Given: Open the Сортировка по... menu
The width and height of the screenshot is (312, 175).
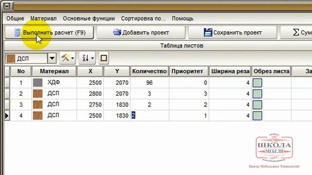Looking at the screenshot, I should 143,18.
